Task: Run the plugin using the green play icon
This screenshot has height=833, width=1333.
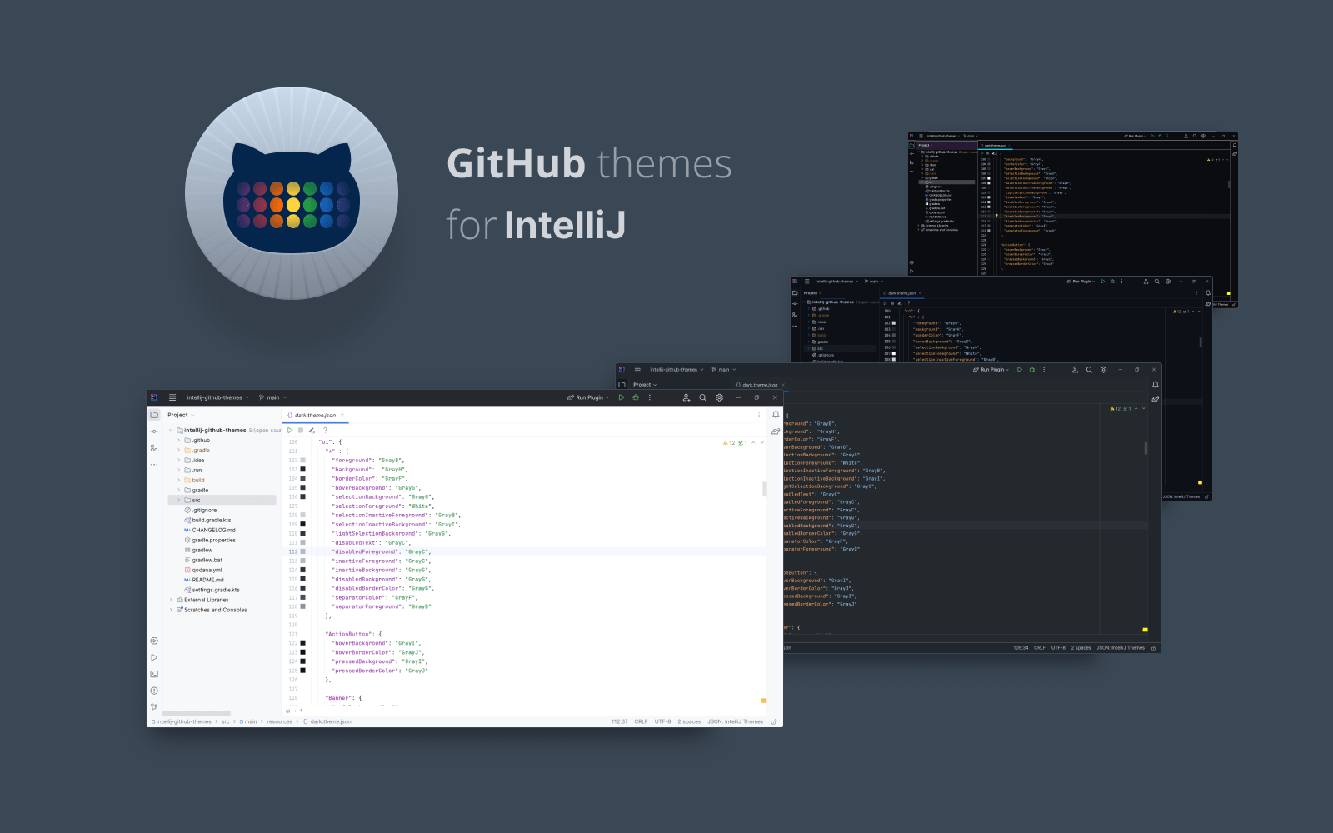Action: tap(622, 397)
